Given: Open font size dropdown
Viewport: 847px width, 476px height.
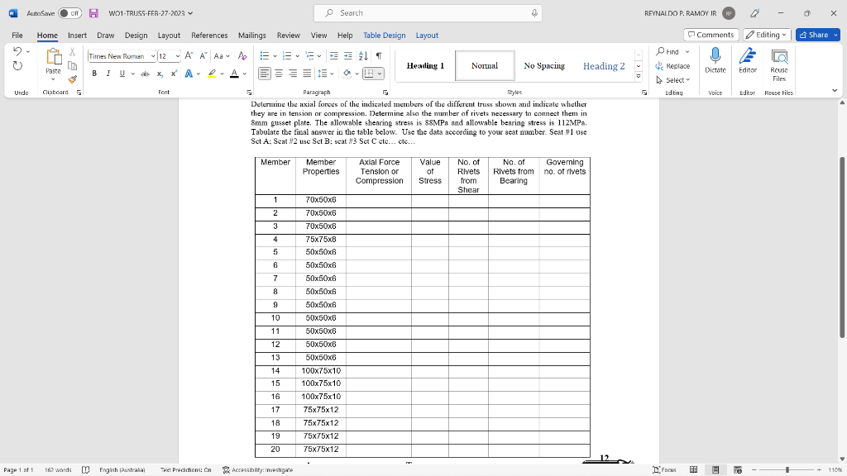Looking at the screenshot, I should [x=178, y=56].
